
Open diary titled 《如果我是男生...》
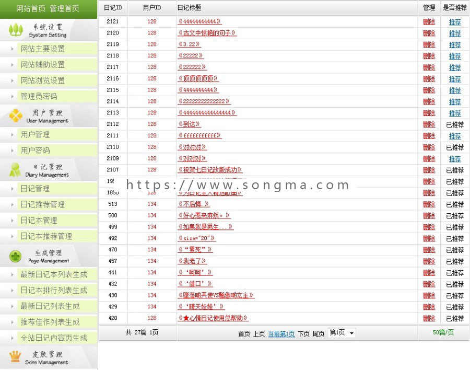(x=206, y=227)
